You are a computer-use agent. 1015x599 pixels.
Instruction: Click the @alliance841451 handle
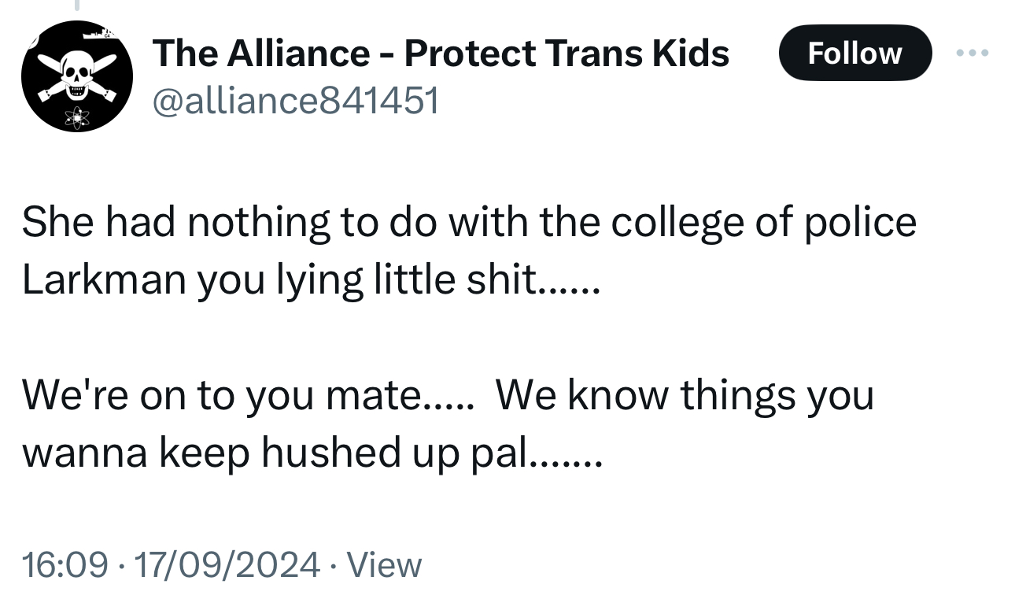click(x=296, y=101)
